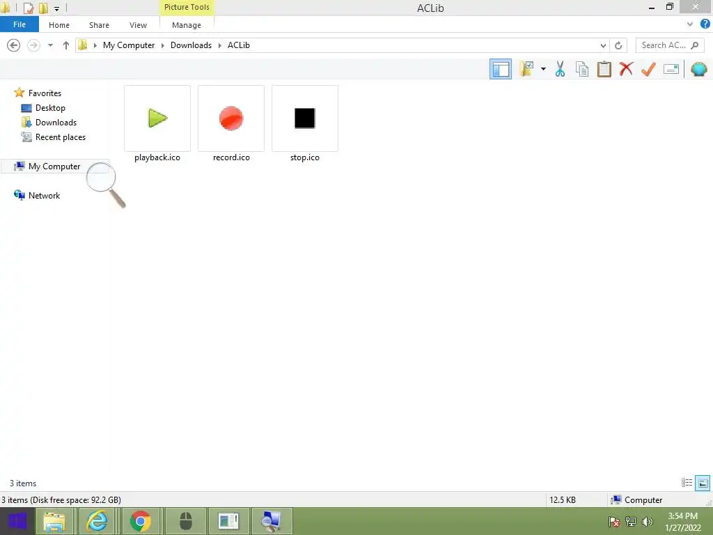Switch to the View ribbon tab

coord(138,25)
